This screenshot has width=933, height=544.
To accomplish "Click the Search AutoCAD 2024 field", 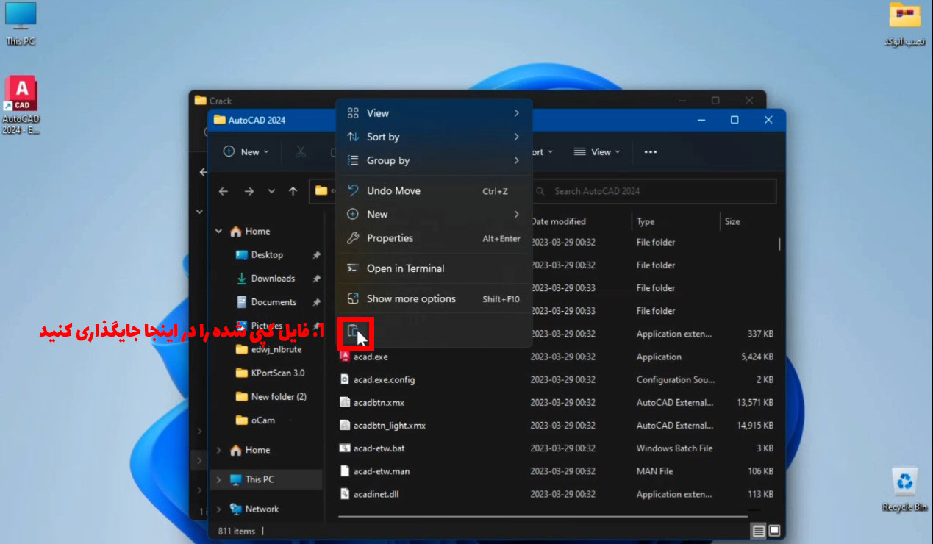I will [x=654, y=191].
